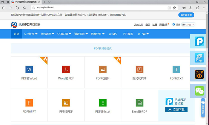Click the sidebar OCR eye icon
The width and height of the screenshot is (209, 125).
pos(199,74)
